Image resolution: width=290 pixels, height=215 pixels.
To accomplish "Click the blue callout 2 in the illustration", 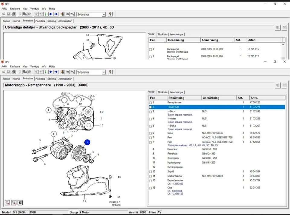I will (87, 142).
